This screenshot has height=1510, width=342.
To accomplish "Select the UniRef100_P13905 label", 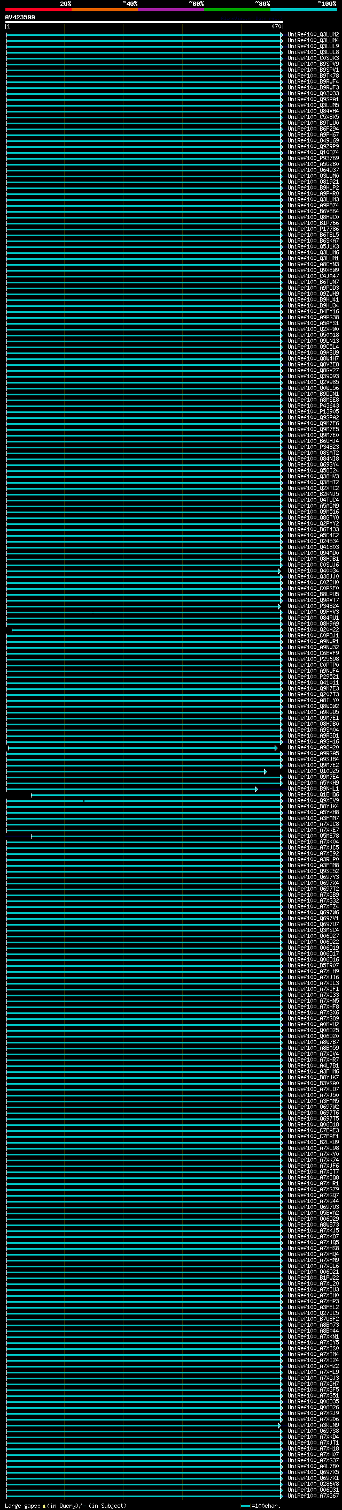I will (x=313, y=411).
